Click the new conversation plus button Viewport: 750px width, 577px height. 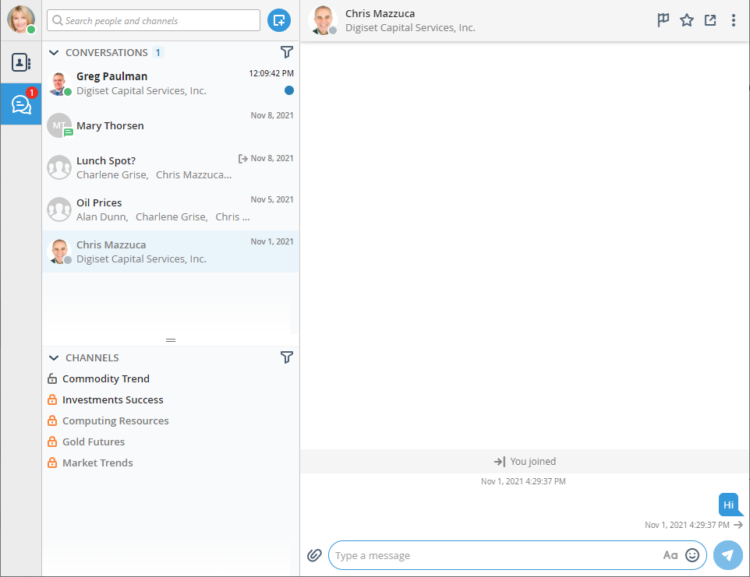278,20
